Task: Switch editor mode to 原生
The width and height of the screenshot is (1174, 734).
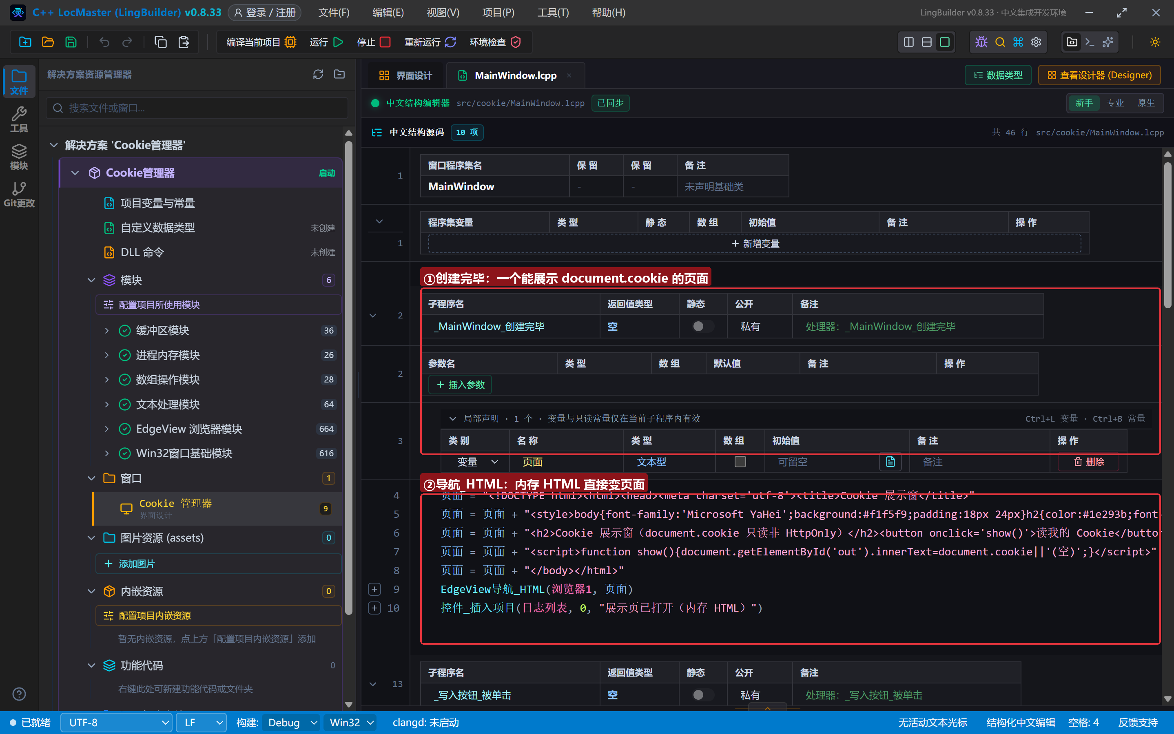Action: (1146, 103)
